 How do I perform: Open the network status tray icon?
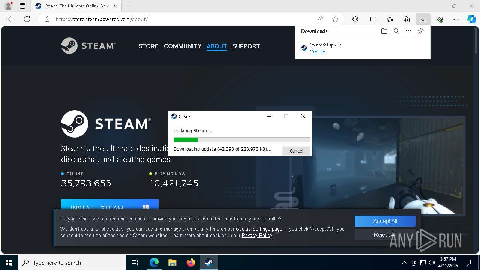pos(423,262)
